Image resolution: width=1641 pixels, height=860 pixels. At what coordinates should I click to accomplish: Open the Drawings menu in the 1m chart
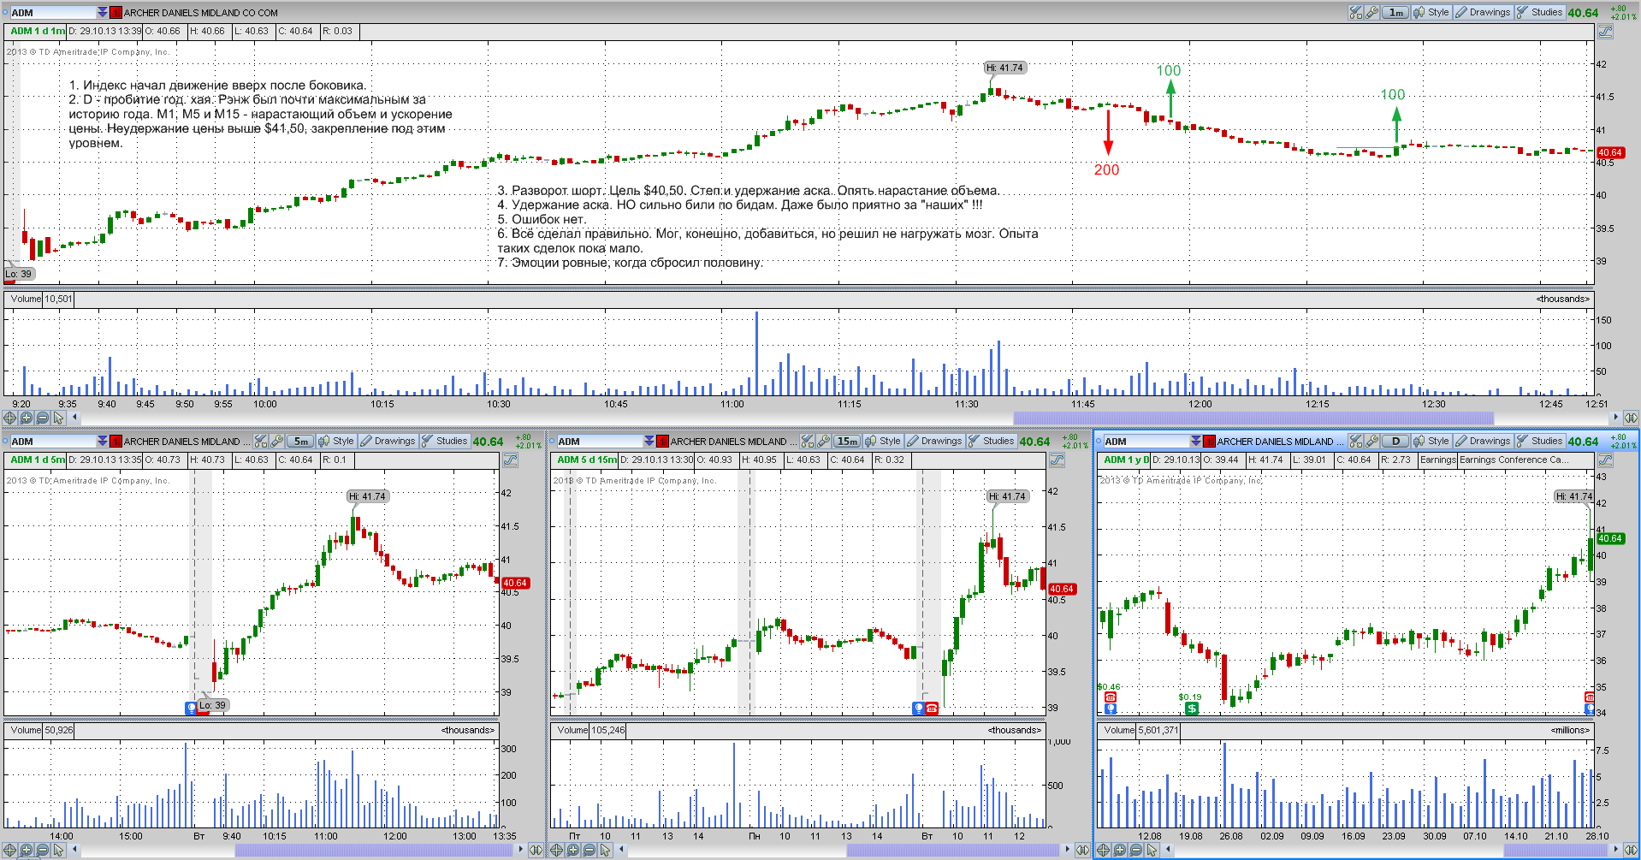[x=1483, y=12]
